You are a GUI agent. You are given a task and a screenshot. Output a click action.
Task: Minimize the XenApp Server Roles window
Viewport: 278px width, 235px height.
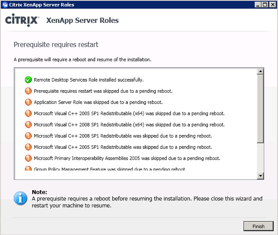258,5
